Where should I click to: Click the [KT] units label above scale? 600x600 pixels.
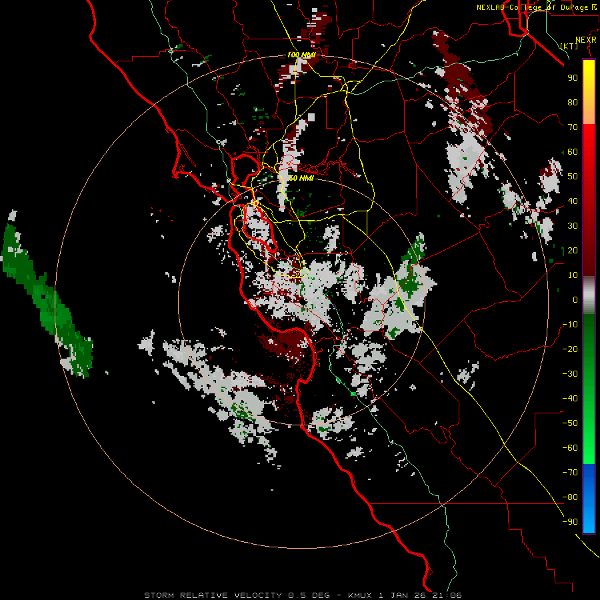569,46
